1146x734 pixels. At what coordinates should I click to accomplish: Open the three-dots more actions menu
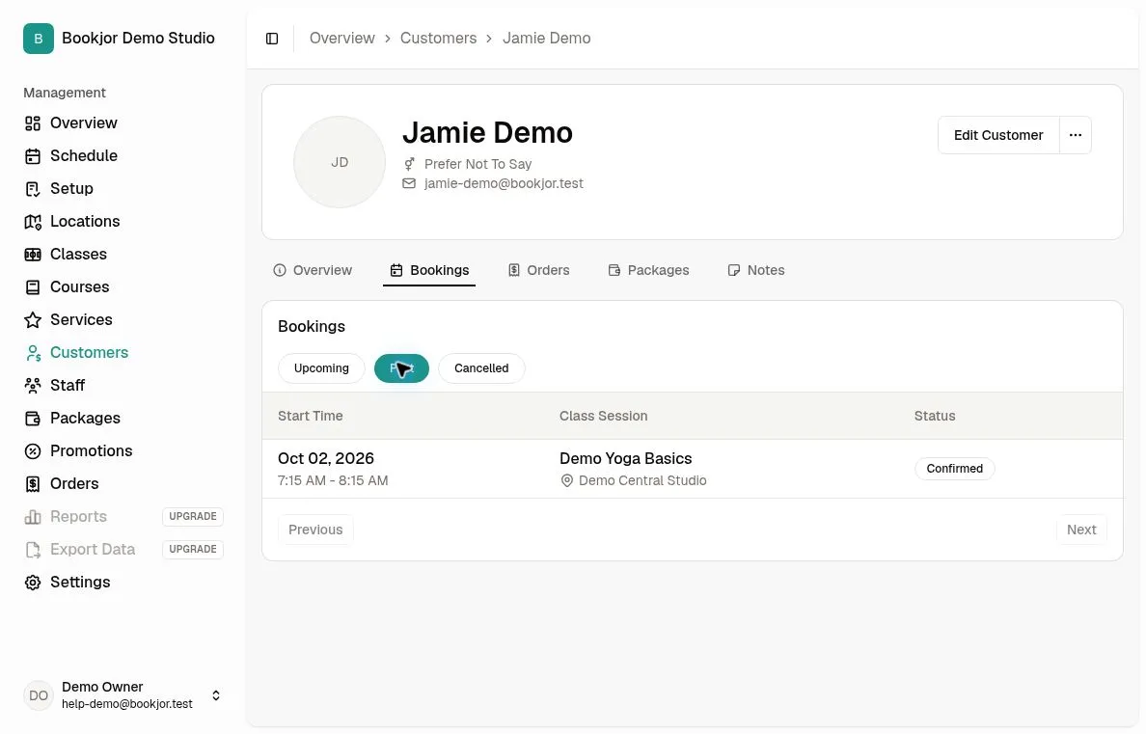1076,135
